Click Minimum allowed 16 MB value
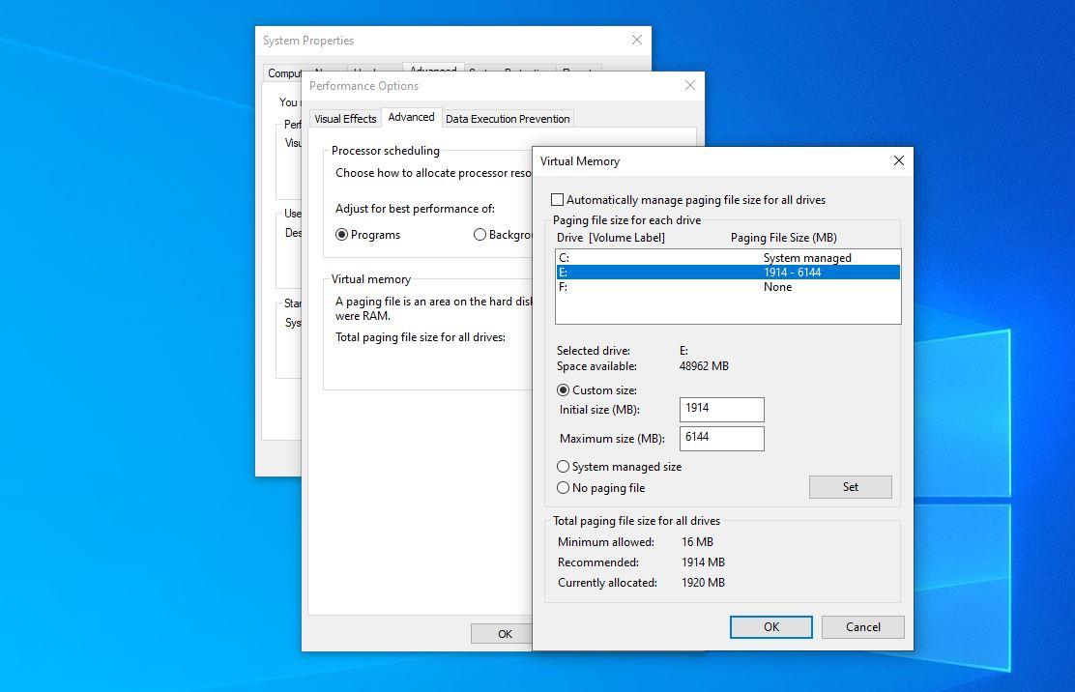This screenshot has height=692, width=1075. (697, 541)
